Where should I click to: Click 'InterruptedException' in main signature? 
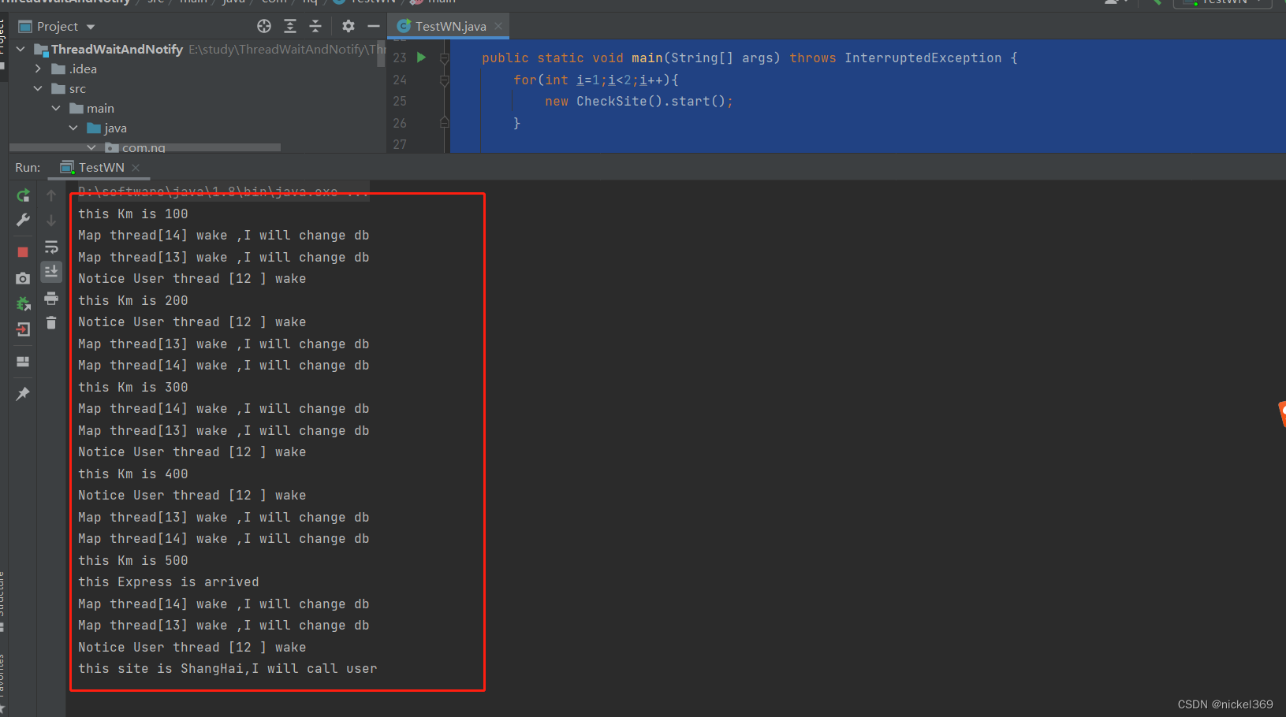point(923,58)
